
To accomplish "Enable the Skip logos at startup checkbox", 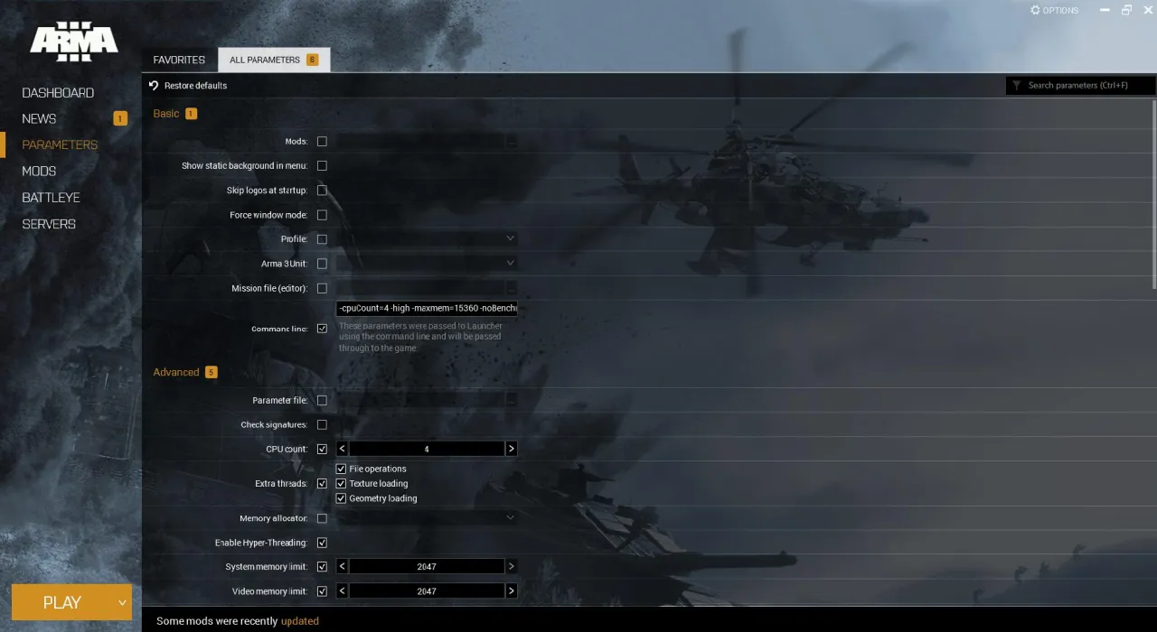I will point(322,190).
